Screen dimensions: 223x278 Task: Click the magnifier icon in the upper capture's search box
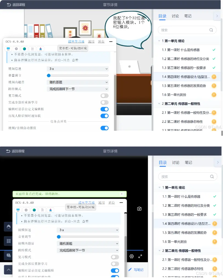[211, 30]
